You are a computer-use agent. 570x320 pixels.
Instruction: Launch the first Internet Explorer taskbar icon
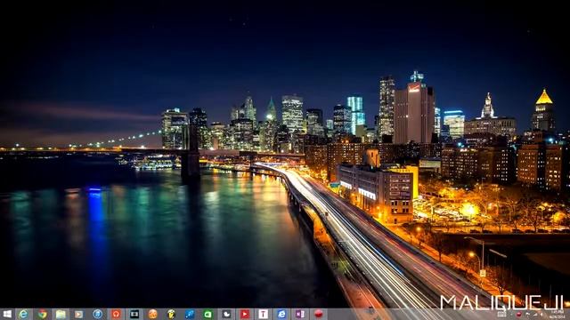[x=24, y=314]
